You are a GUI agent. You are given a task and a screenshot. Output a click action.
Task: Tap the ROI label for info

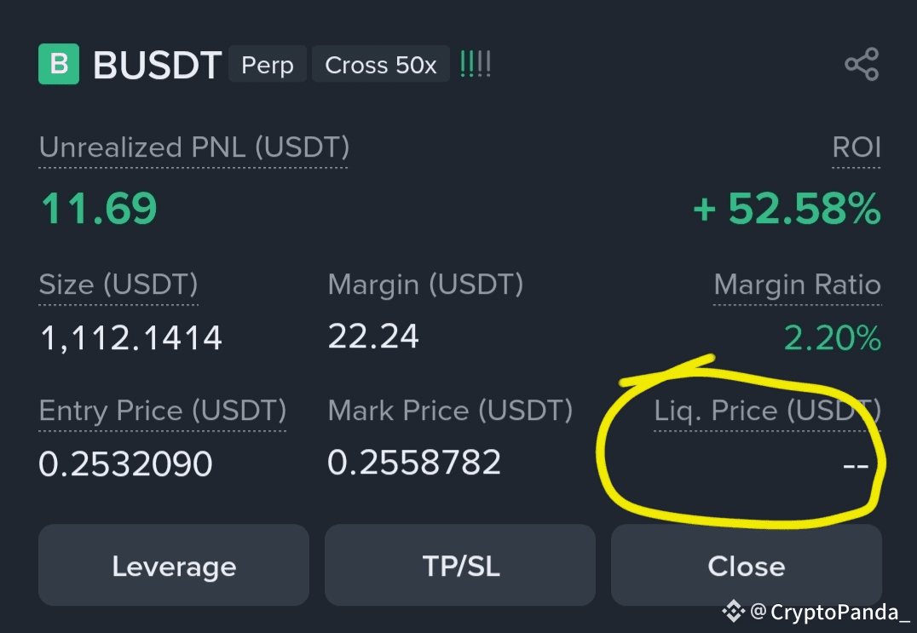856,147
